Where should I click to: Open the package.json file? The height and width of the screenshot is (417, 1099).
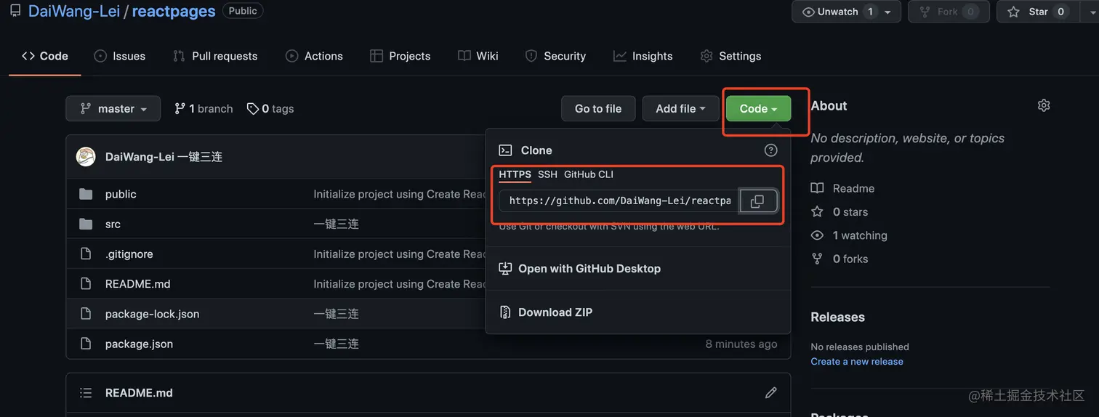coord(139,344)
